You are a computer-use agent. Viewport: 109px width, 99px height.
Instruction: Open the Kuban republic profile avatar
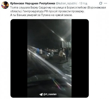tap(5, 5)
